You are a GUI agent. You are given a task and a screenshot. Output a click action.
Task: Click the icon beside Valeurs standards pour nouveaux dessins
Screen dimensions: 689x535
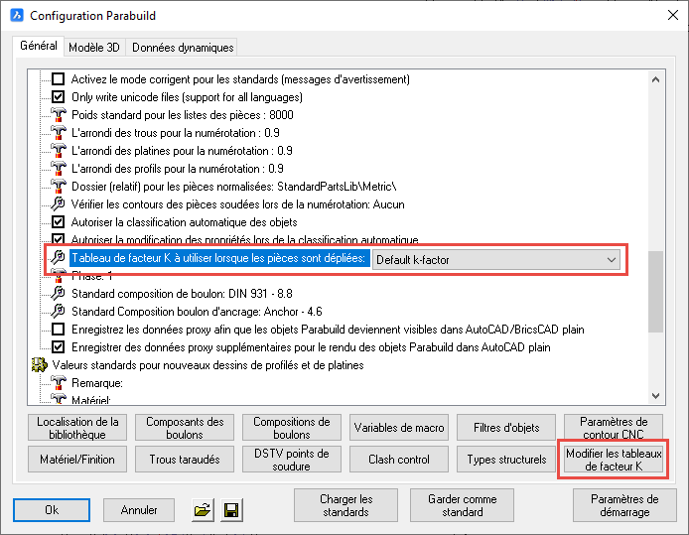point(40,365)
